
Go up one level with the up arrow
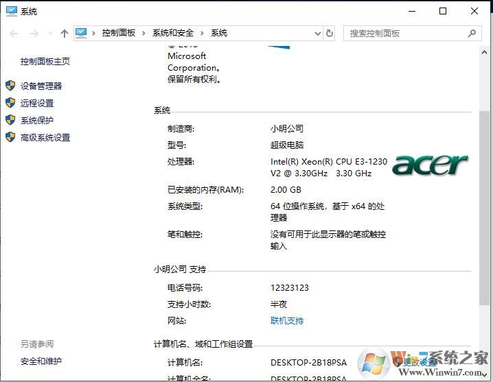click(65, 34)
